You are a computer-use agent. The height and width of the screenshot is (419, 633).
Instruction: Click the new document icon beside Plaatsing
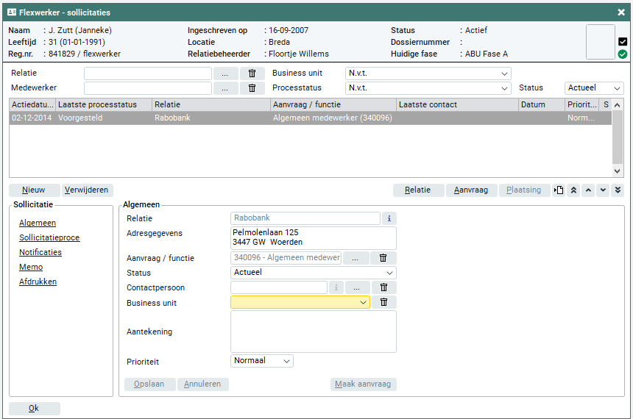coord(559,190)
